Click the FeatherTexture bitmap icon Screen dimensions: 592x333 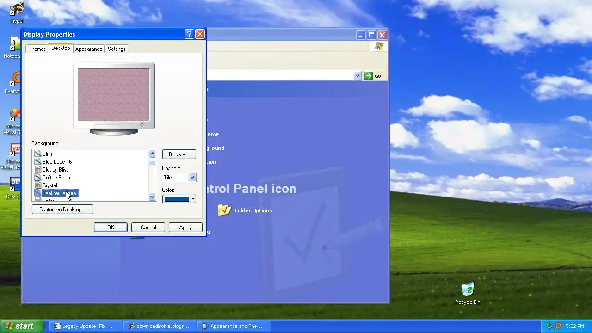38,193
